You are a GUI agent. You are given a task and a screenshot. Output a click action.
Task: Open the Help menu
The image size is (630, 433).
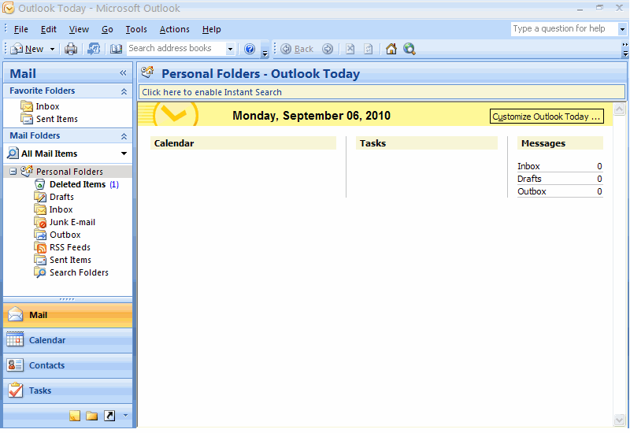click(211, 29)
